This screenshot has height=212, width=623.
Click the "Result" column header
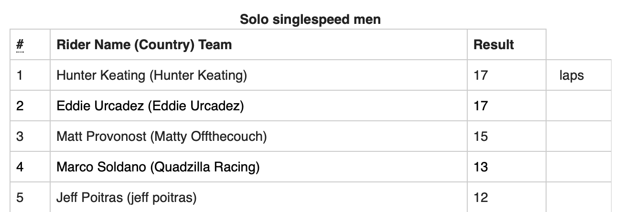[x=494, y=45]
